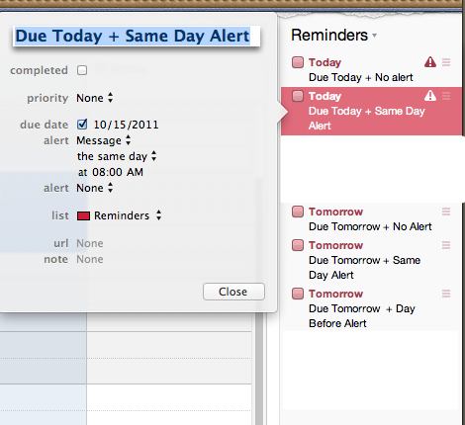465x425 pixels.
Task: Click reorder handle on 'Due Tomorrow + Same Day Alert'
Action: pos(446,245)
